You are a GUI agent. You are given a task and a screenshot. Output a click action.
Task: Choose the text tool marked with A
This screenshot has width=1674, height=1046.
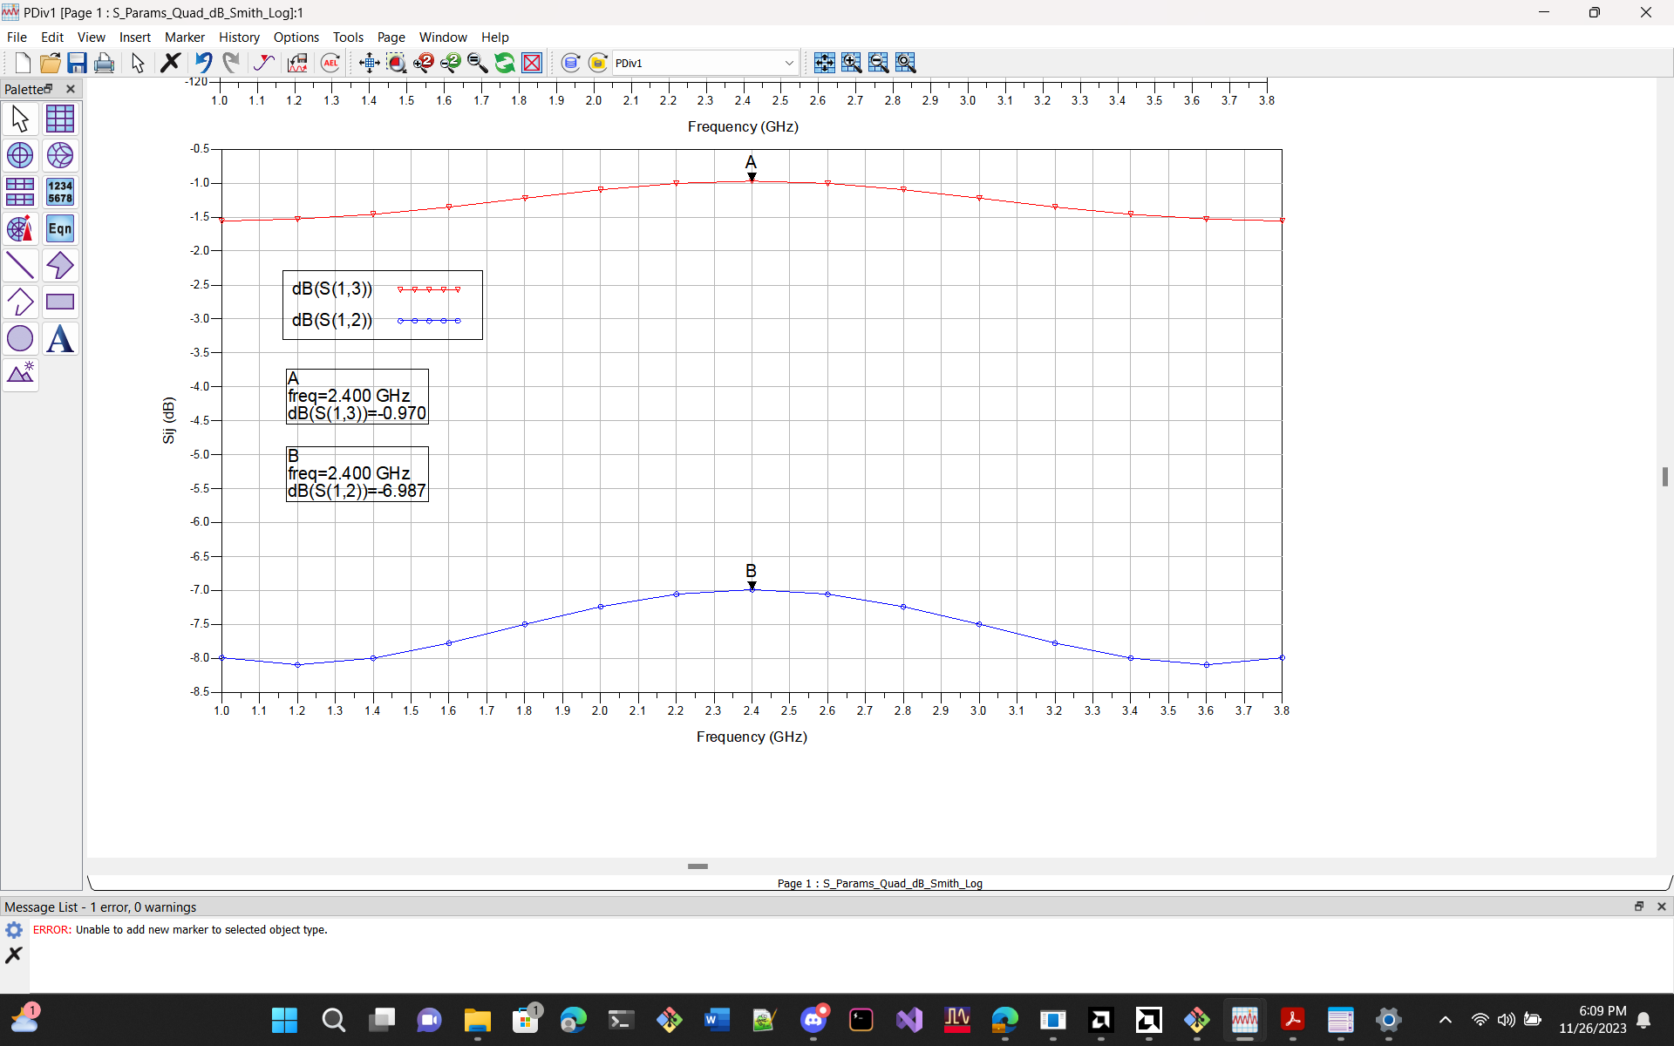(x=59, y=339)
